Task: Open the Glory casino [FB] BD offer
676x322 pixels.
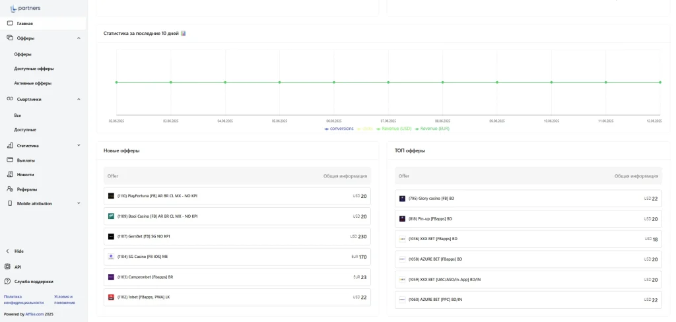Action: [x=528, y=199]
